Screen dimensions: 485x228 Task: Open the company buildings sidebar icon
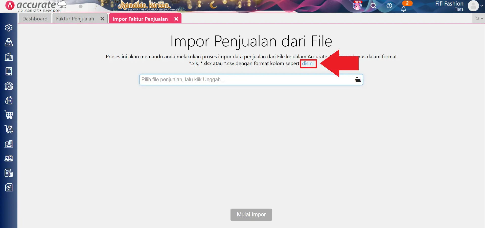(9, 57)
